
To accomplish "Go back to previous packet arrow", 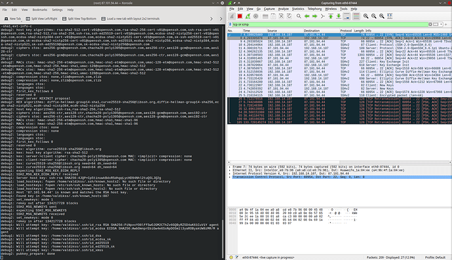I will pyautogui.click(x=307, y=16).
